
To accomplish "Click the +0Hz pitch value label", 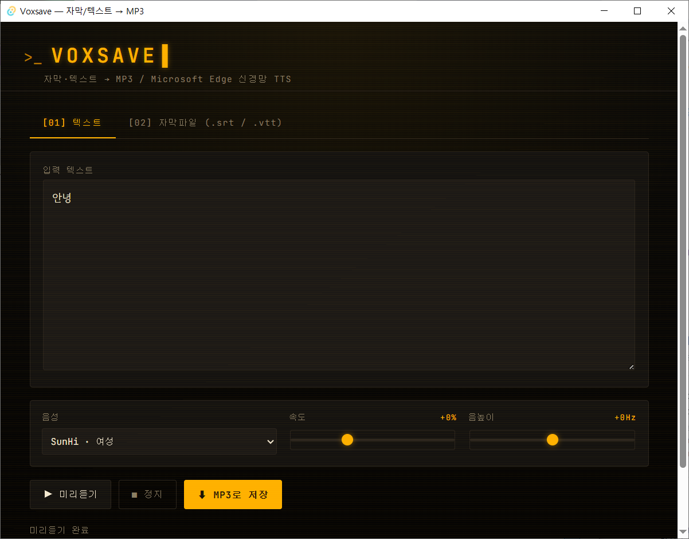I will [x=625, y=417].
